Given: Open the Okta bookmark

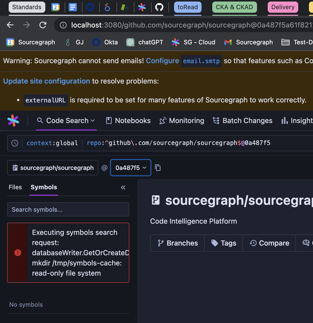Looking at the screenshot, I should pos(105,42).
